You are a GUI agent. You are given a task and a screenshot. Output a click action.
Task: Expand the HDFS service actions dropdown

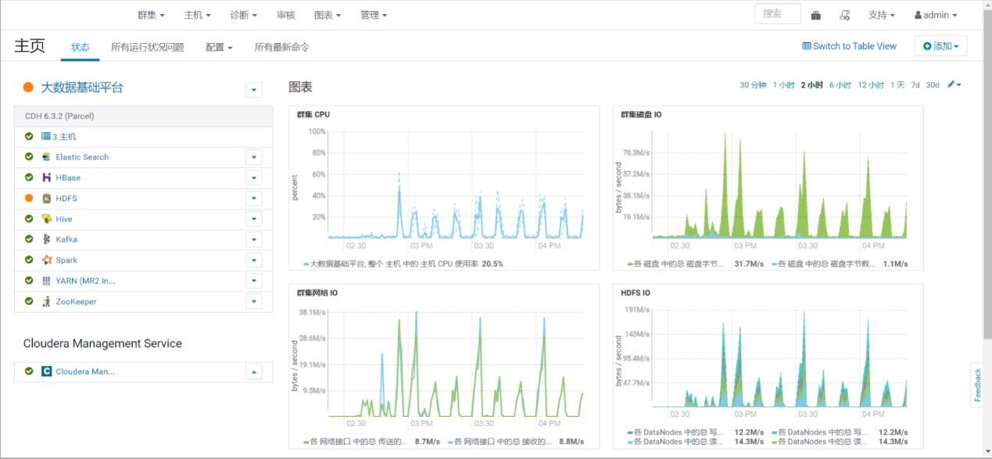pyautogui.click(x=253, y=199)
